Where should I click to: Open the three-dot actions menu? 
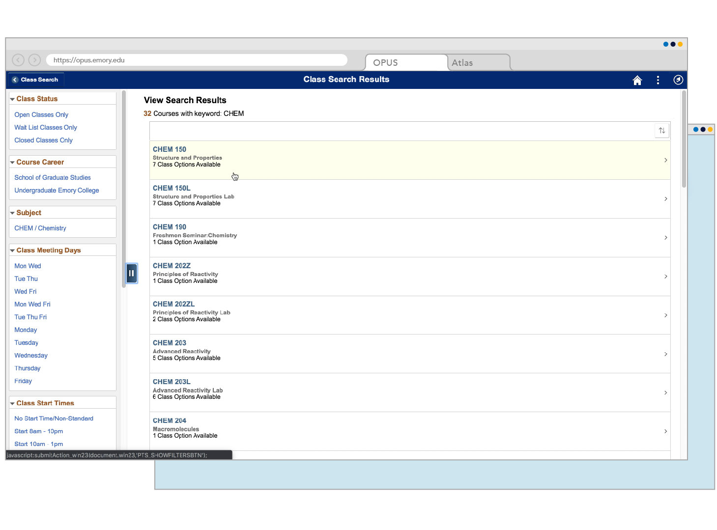pyautogui.click(x=658, y=80)
